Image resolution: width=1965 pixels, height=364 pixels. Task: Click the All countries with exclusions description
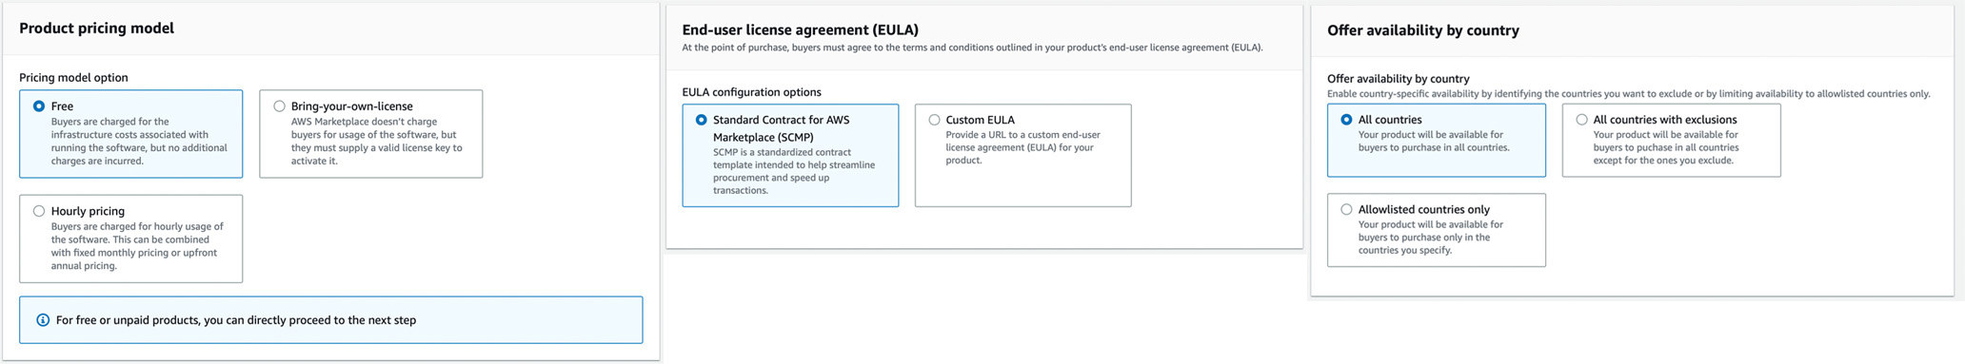1666,147
